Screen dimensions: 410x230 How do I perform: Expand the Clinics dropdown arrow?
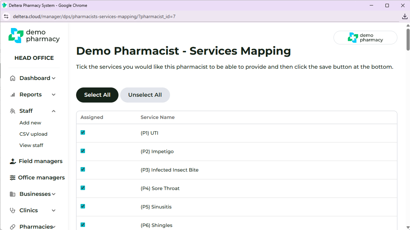[54, 211]
